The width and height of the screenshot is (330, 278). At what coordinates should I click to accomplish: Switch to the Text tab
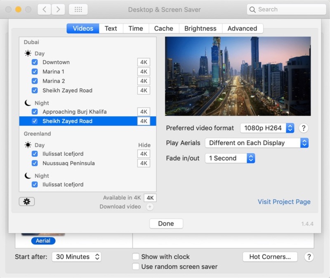[111, 28]
